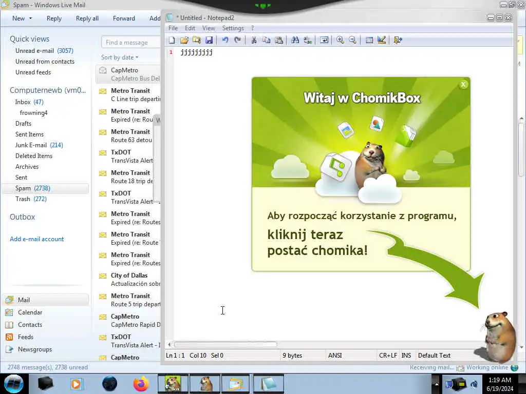The height and width of the screenshot is (394, 526).
Task: Open the Edit menu in Notepad2
Action: coord(190,28)
